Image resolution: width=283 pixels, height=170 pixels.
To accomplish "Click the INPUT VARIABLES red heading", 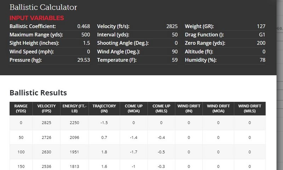I will 37,18.
